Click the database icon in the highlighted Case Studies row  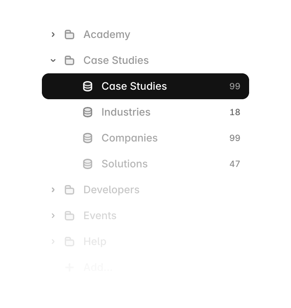88,86
